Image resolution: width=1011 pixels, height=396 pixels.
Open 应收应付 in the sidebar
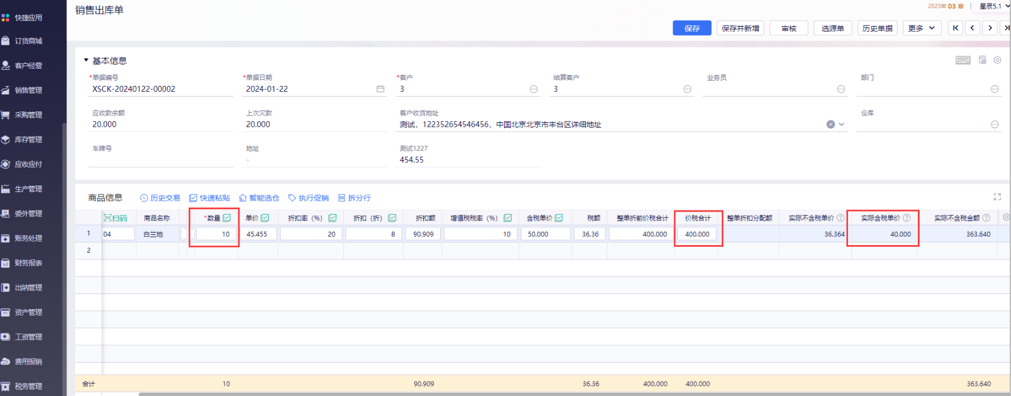click(x=28, y=165)
